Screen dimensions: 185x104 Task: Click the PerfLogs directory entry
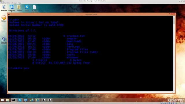(x=73, y=47)
